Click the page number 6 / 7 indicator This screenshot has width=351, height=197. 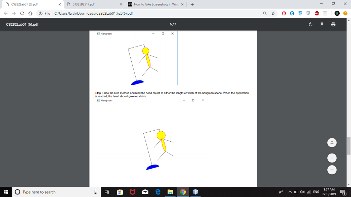point(173,24)
